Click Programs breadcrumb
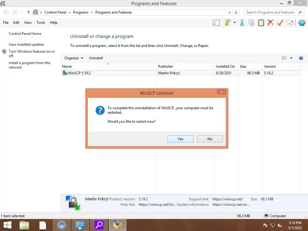Viewport: 308px width, 231px height. coord(81,12)
